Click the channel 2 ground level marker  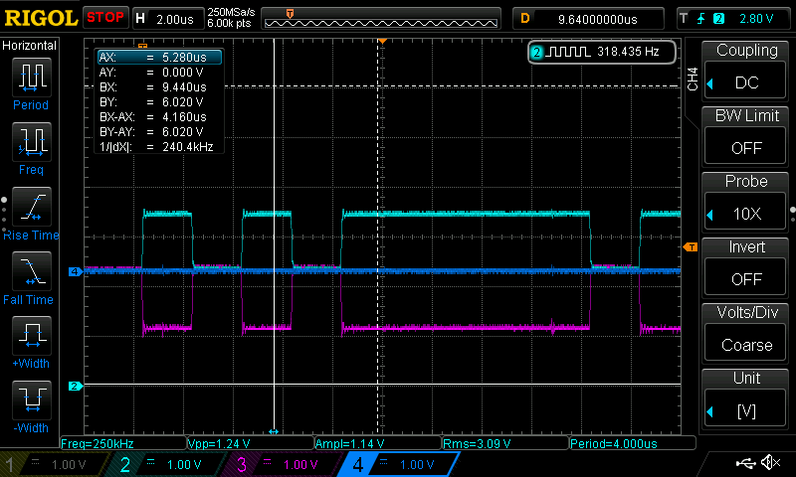pos(76,387)
